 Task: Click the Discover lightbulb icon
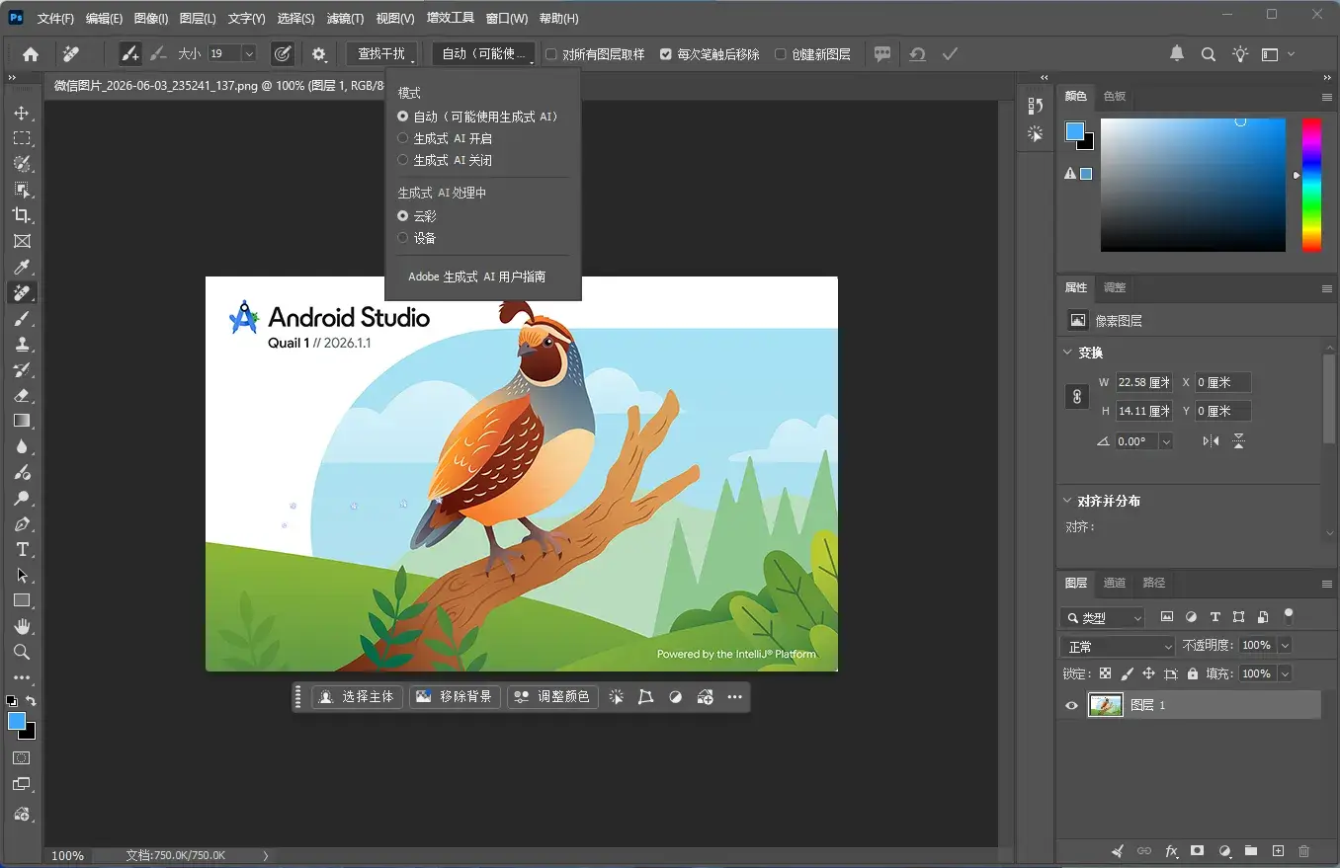click(1240, 54)
